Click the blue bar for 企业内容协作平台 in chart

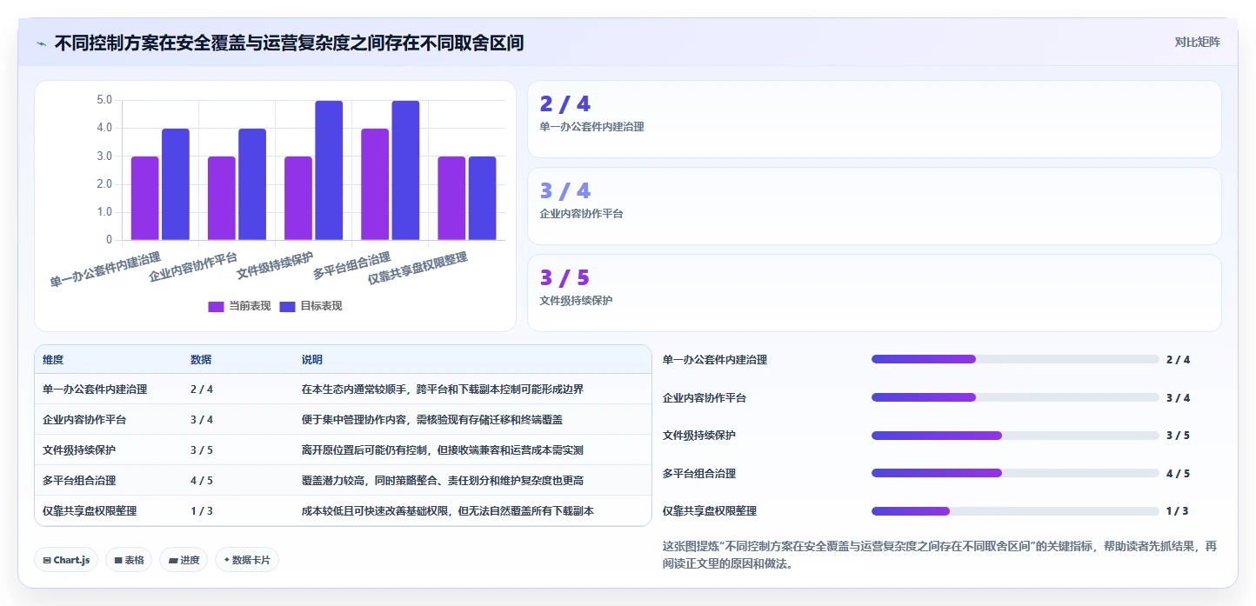click(x=252, y=184)
